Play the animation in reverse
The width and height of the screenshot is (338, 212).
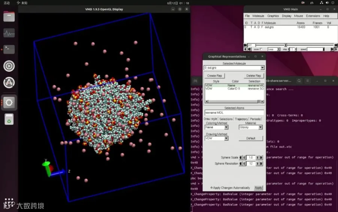coord(245,49)
